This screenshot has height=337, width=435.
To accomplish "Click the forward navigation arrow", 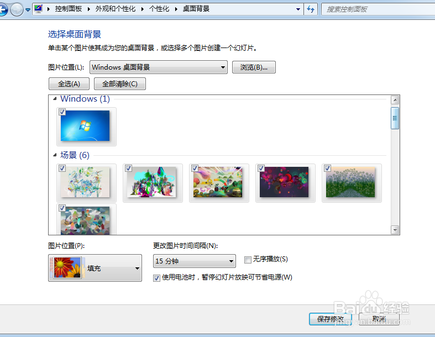I will pos(17,10).
